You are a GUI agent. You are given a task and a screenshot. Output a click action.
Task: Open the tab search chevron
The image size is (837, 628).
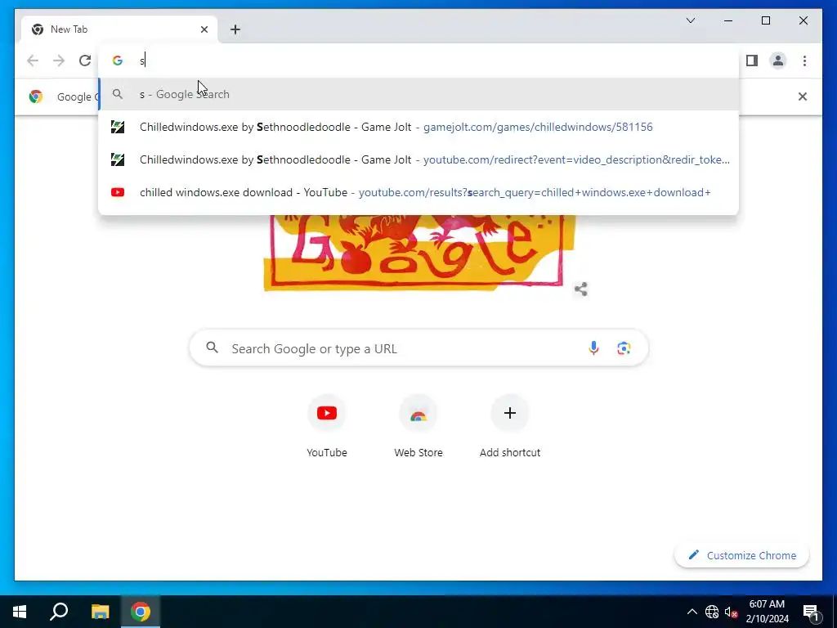point(690,20)
